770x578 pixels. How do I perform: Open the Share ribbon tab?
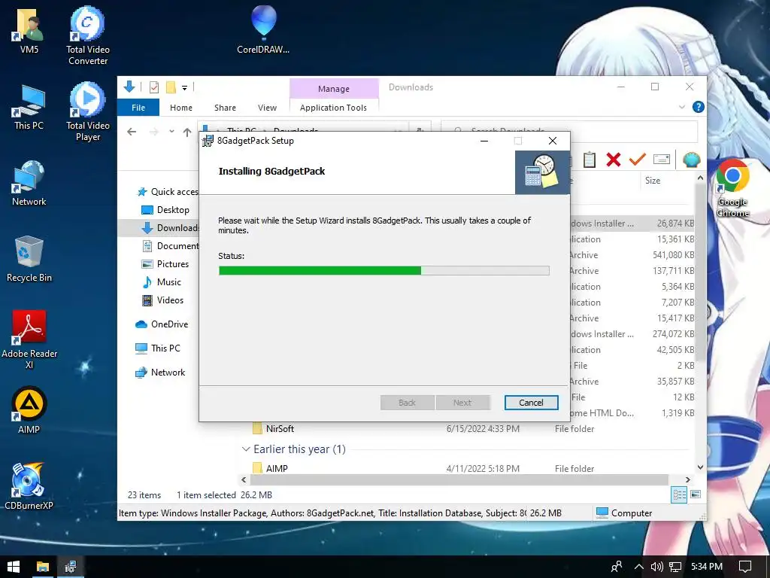click(225, 107)
